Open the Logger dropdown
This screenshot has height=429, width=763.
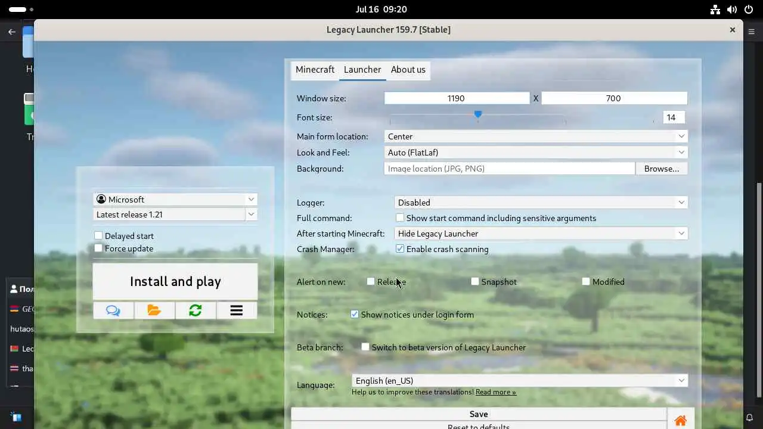[x=541, y=203]
